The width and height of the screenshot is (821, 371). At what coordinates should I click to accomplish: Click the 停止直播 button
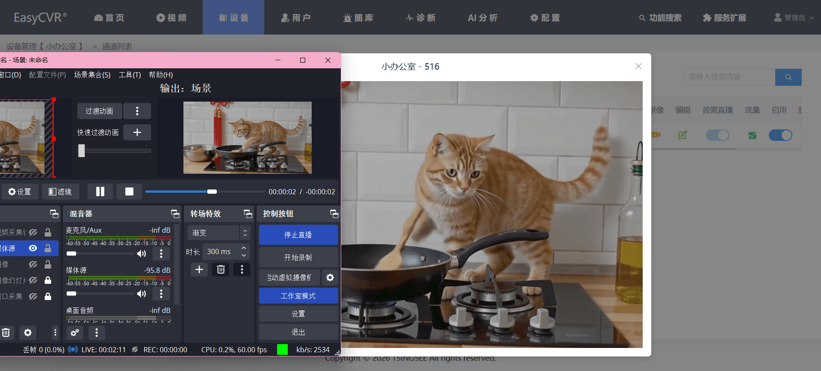click(298, 235)
